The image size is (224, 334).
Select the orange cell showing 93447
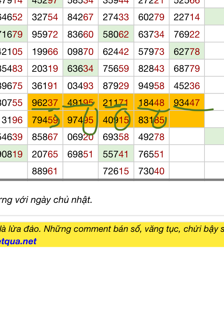coord(187,102)
